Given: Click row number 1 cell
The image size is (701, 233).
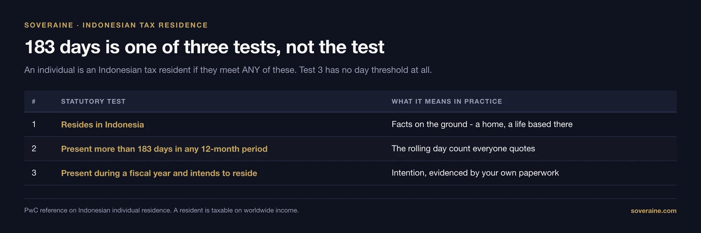Looking at the screenshot, I should coord(34,124).
